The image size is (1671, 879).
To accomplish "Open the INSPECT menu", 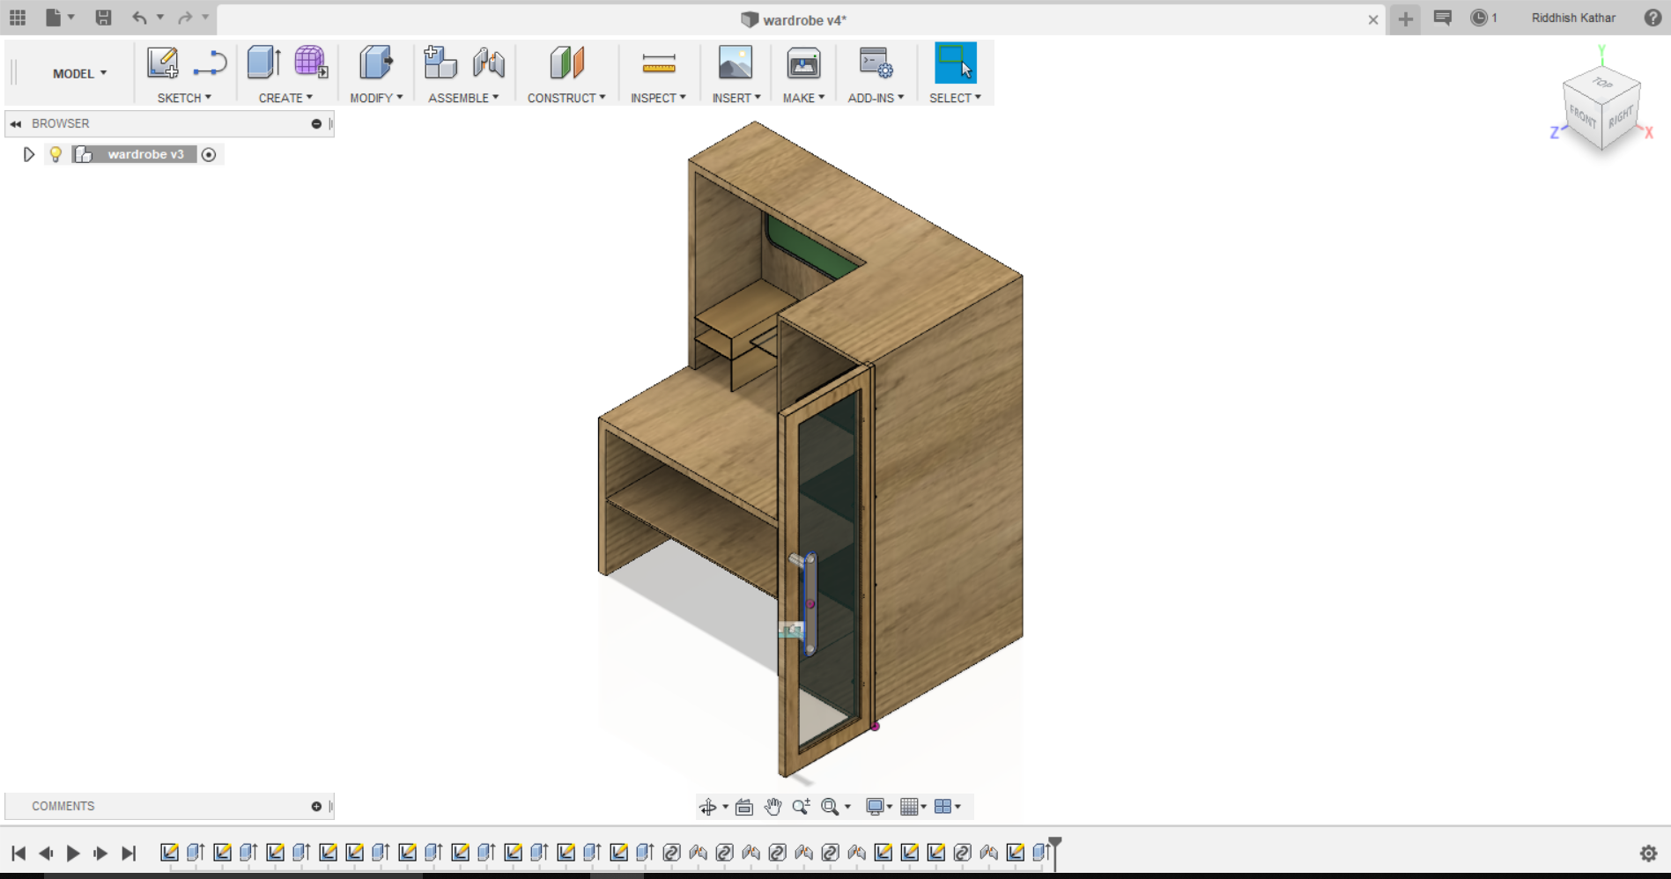I will [x=658, y=98].
